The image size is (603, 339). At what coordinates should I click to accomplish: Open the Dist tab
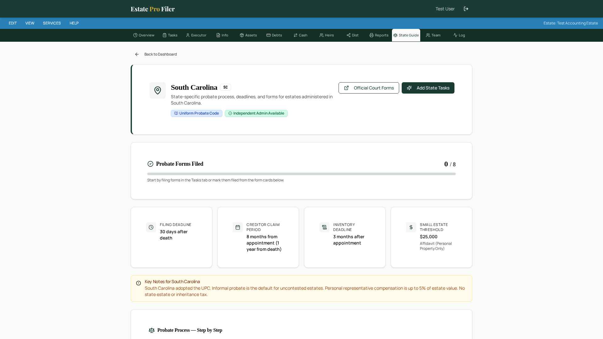pos(353,35)
